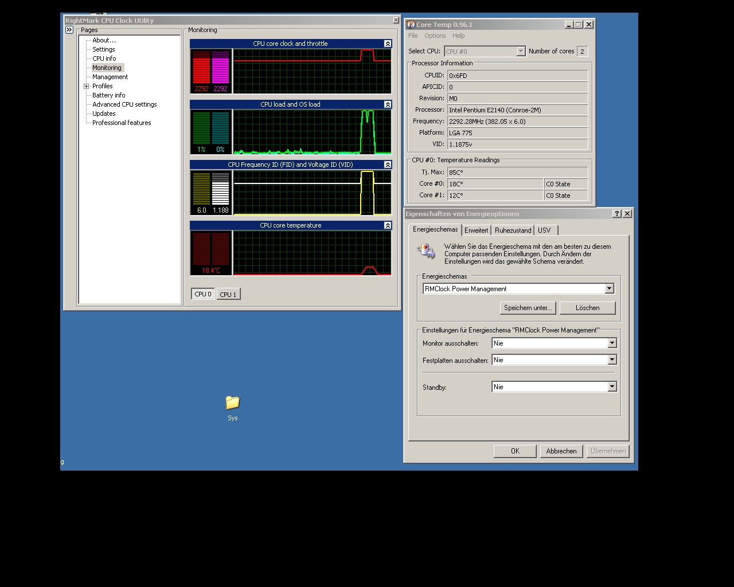
Task: Open the Management page
Action: tap(110, 77)
